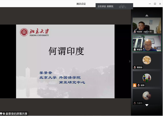The width and height of the screenshot is (163, 116).
Task: Click the muted microphone icon on 孔丽浩 tile
Action: click(x=135, y=103)
